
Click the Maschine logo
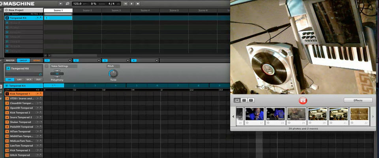coord(17,4)
